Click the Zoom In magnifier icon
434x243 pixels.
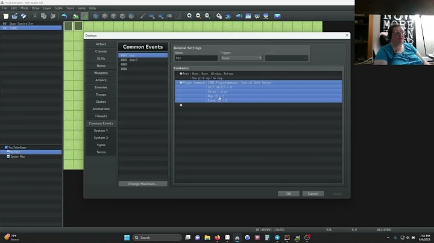[x=190, y=16]
